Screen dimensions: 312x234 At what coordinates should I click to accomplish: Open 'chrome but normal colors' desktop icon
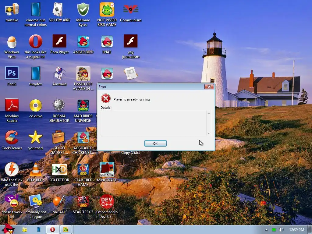pos(36,9)
